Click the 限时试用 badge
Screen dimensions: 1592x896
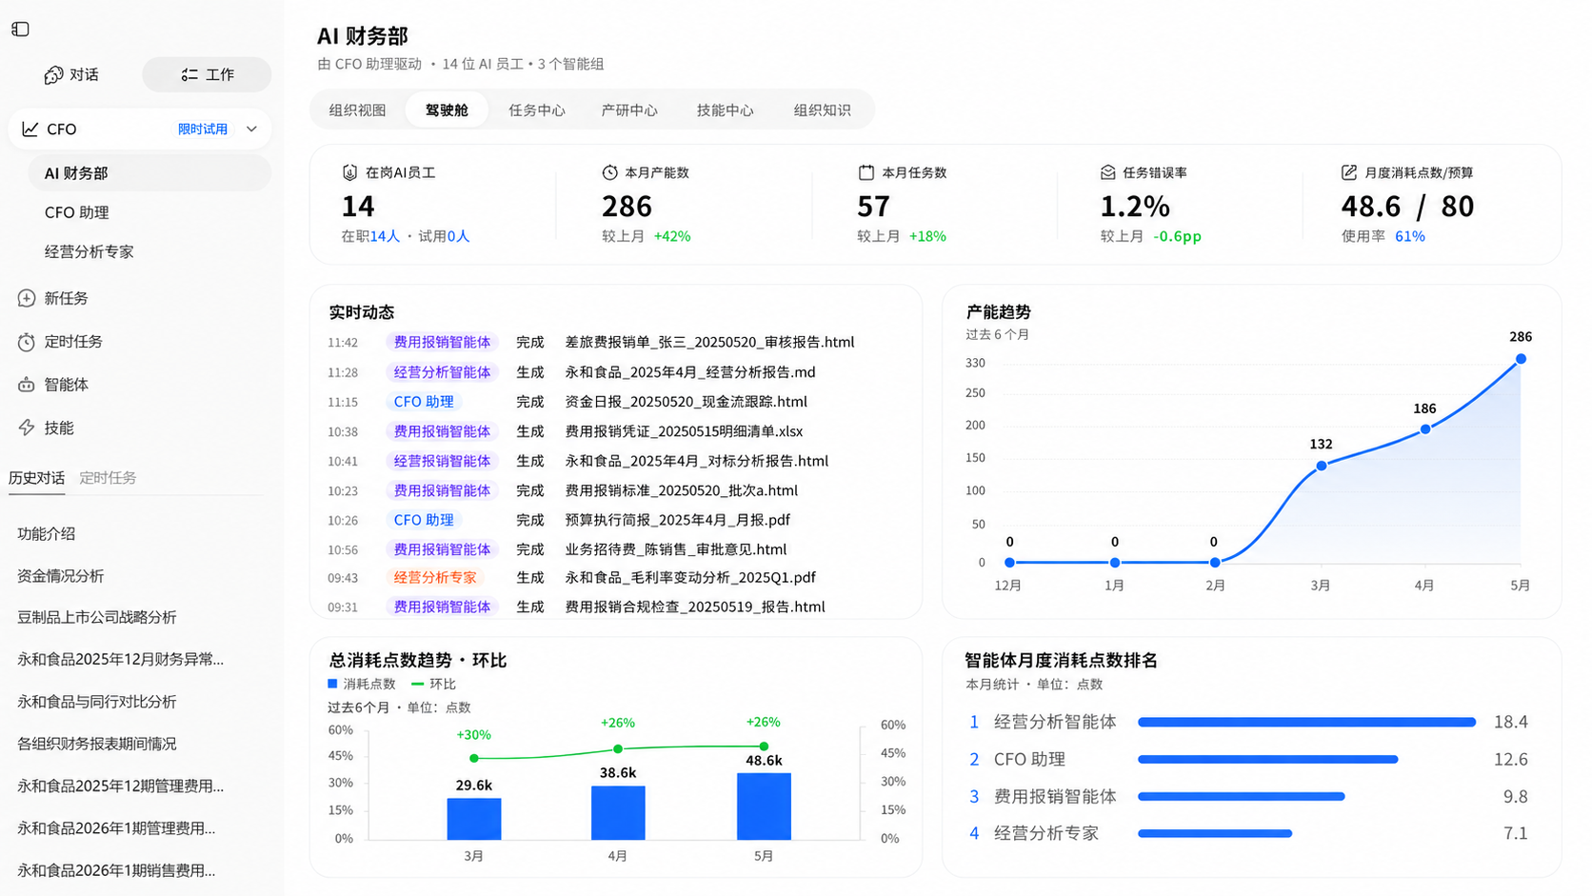point(203,129)
